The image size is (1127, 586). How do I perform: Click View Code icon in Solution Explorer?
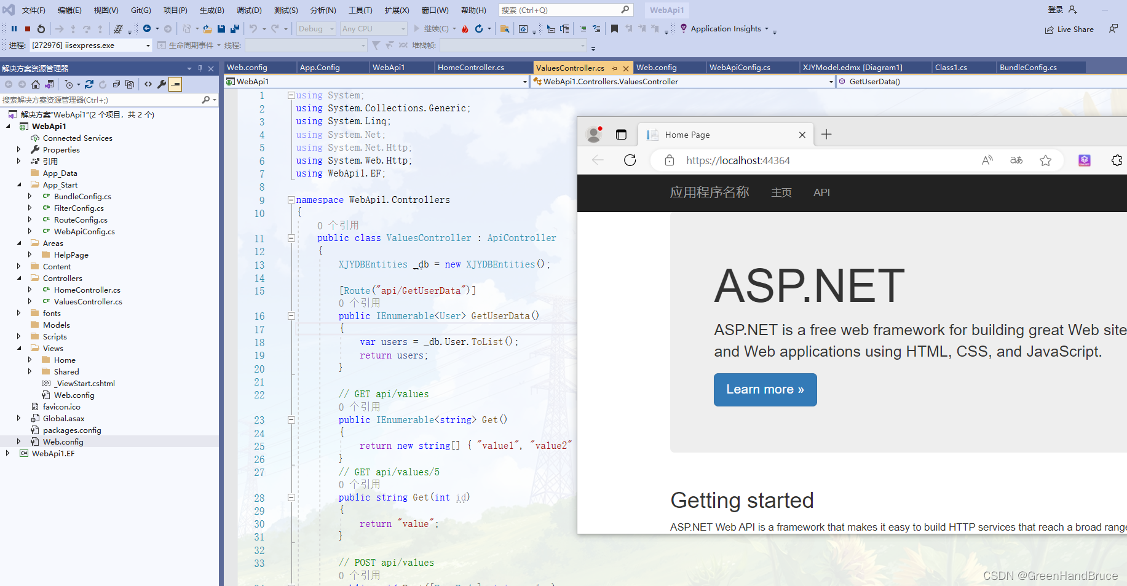(148, 84)
